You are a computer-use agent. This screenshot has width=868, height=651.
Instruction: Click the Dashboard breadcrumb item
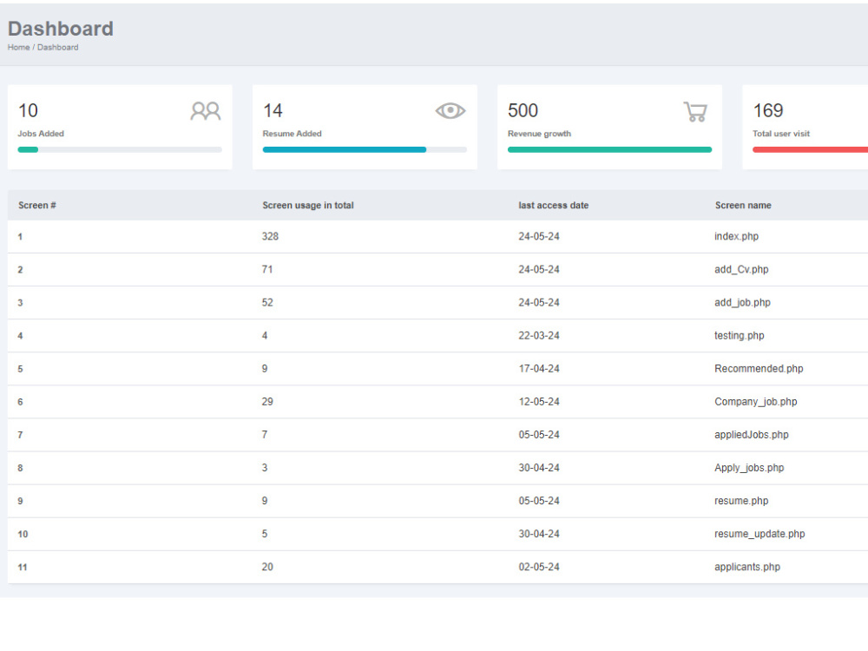57,48
